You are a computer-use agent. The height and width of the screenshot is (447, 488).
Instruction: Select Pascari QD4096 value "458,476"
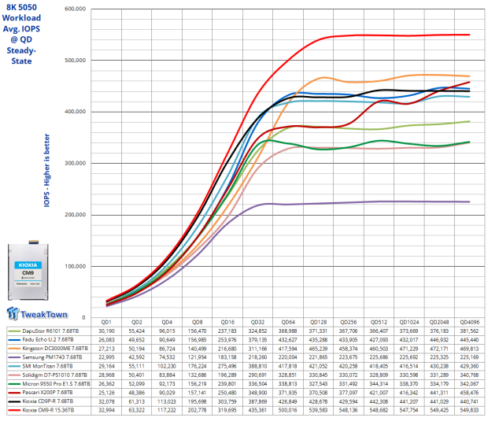469,393
